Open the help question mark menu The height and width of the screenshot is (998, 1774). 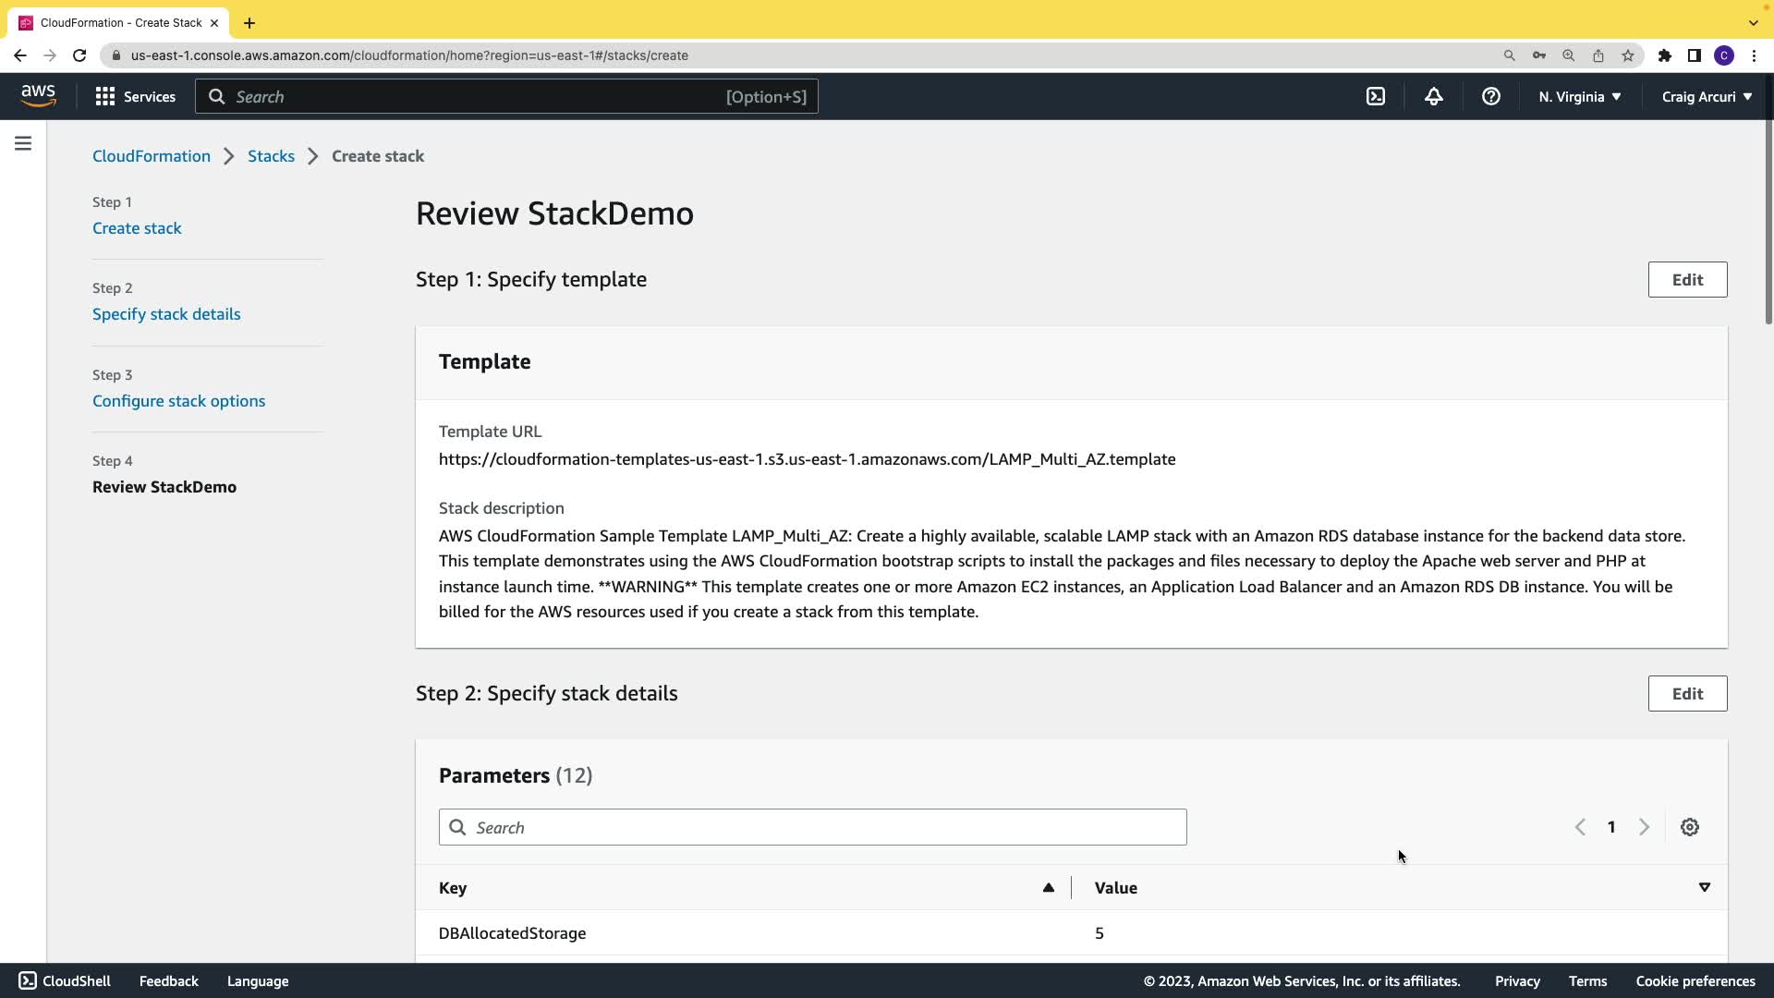[x=1490, y=97]
